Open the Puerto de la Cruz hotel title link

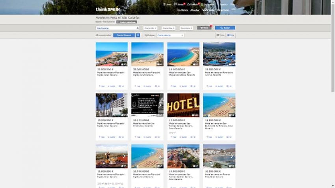219,74
